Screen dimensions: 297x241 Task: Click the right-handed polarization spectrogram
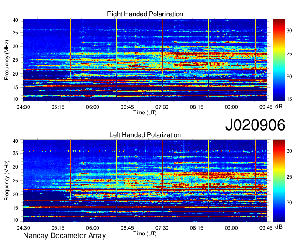[x=145, y=60]
